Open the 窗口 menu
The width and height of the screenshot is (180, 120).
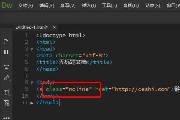click(173, 5)
